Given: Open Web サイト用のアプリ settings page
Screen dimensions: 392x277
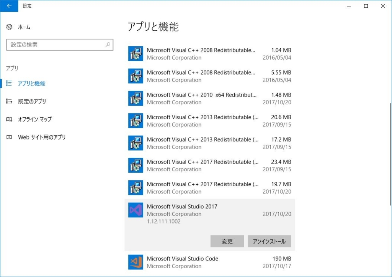Looking at the screenshot, I should coord(42,137).
